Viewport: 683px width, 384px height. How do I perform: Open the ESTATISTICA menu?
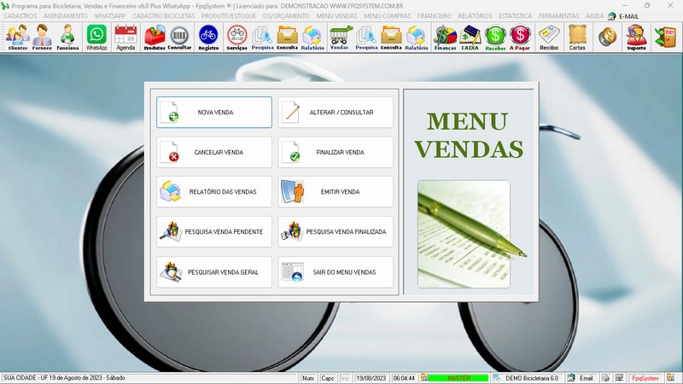coord(516,15)
